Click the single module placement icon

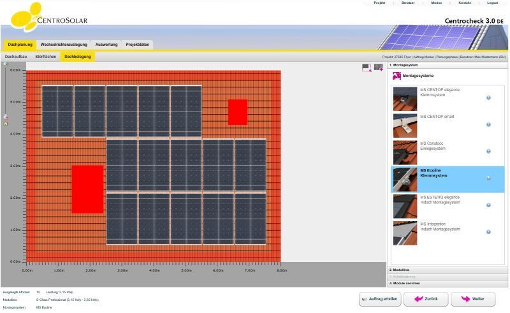click(x=367, y=68)
